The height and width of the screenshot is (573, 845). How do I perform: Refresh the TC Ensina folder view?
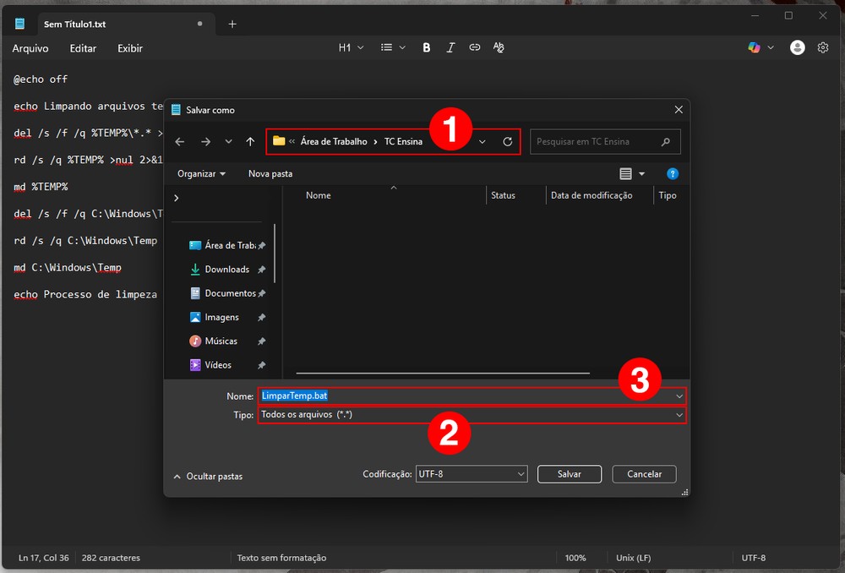pyautogui.click(x=507, y=142)
